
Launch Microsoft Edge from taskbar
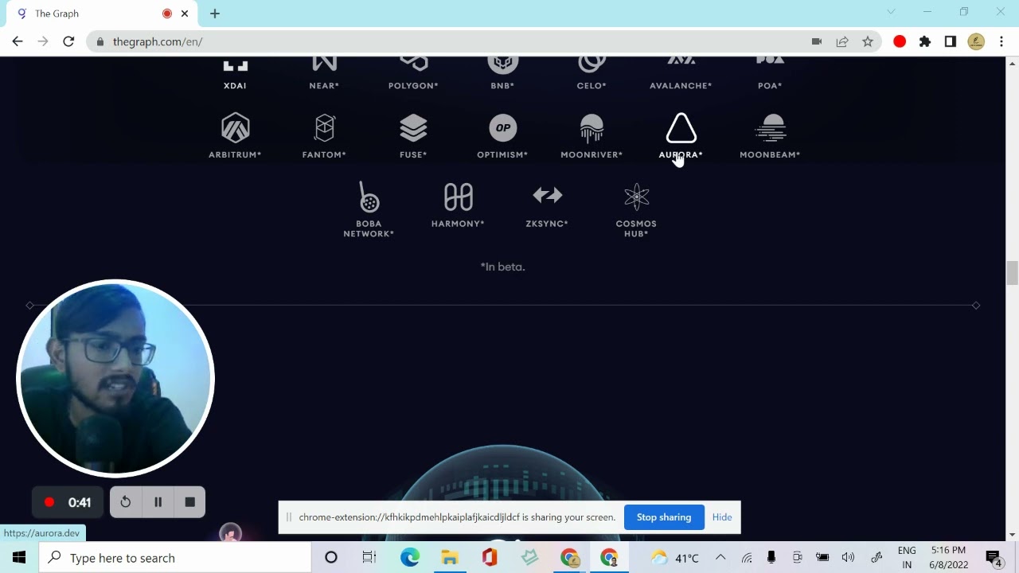[410, 557]
